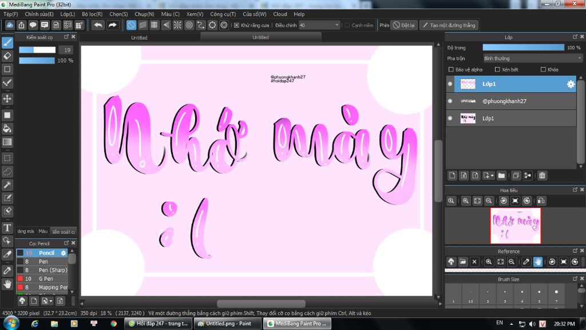Click the Undo arrow
586x330 pixels.
(98, 25)
